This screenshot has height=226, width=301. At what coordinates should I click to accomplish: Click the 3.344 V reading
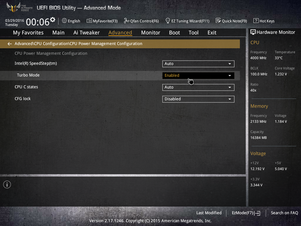pyautogui.click(x=256, y=185)
